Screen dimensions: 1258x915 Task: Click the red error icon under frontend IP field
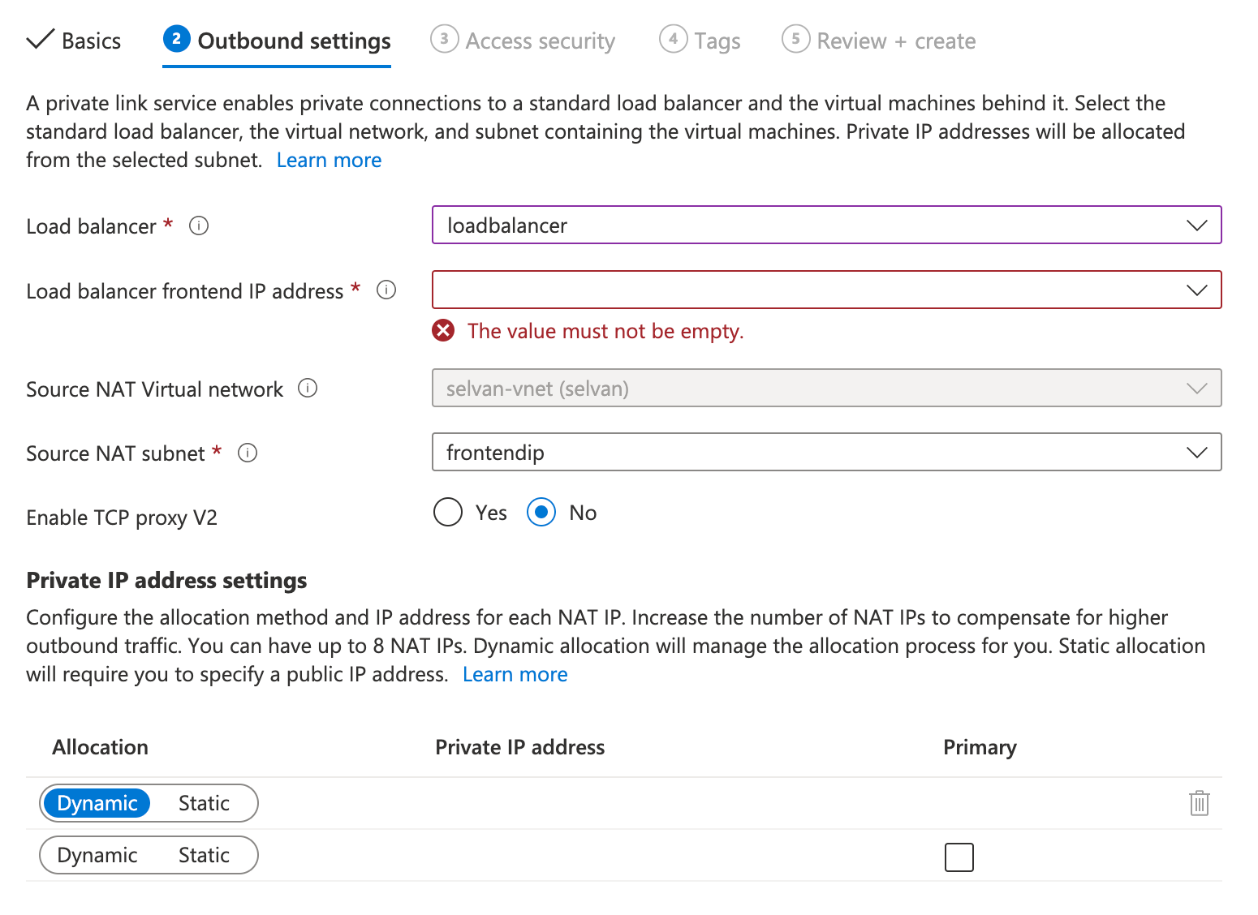[x=442, y=331]
